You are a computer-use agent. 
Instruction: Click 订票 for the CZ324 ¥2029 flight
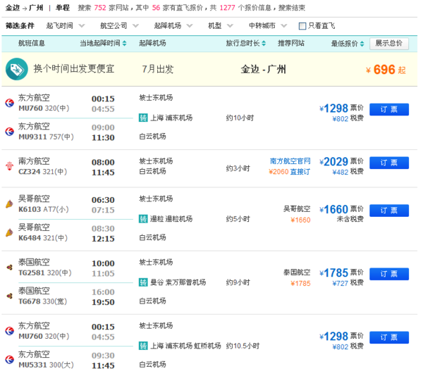[x=389, y=163]
